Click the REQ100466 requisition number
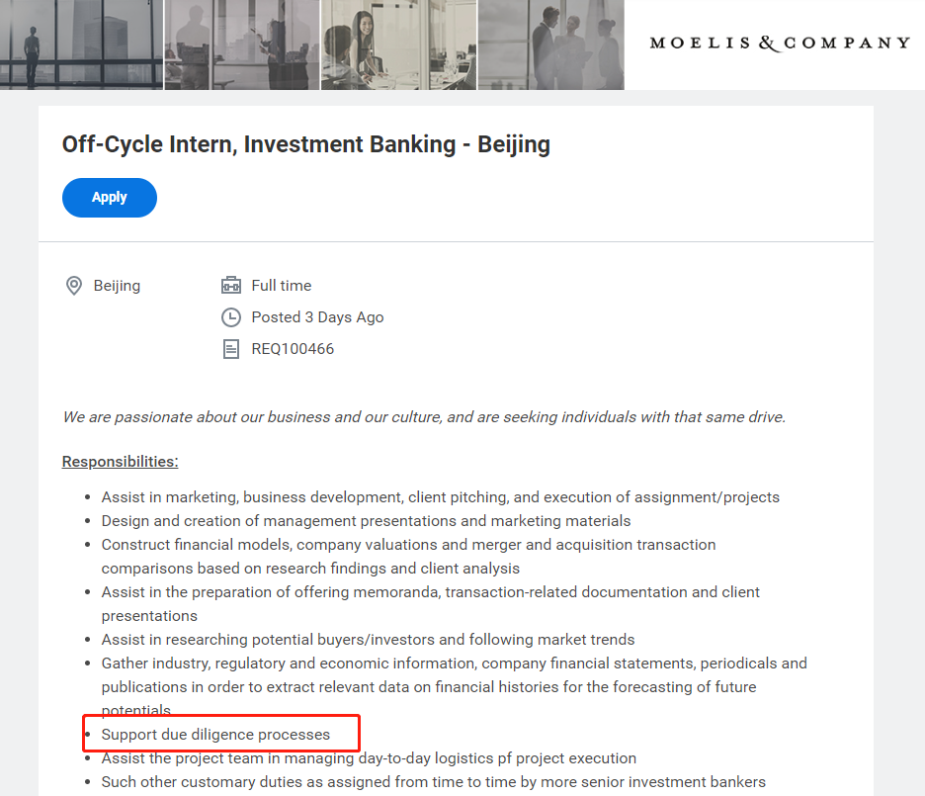Image resolution: width=925 pixels, height=796 pixels. [293, 349]
